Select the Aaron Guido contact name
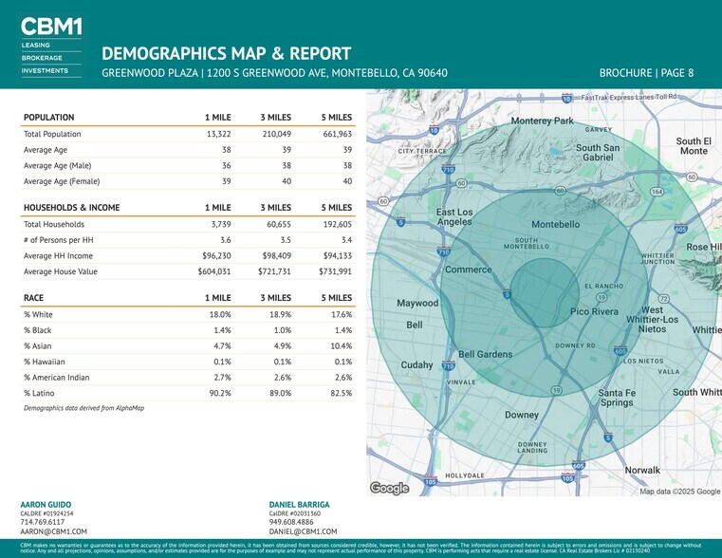This screenshot has height=558, width=722. tap(46, 504)
